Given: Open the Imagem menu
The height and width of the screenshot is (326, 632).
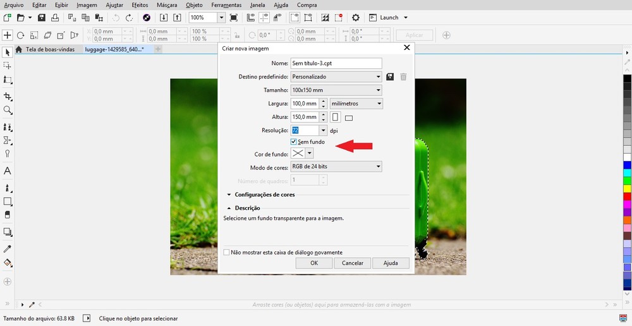Looking at the screenshot, I should 87,5.
